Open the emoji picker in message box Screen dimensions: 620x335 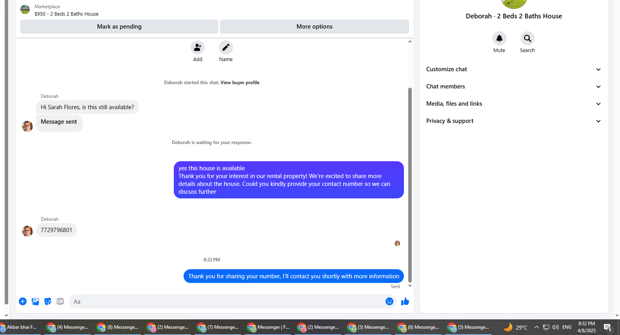point(389,301)
